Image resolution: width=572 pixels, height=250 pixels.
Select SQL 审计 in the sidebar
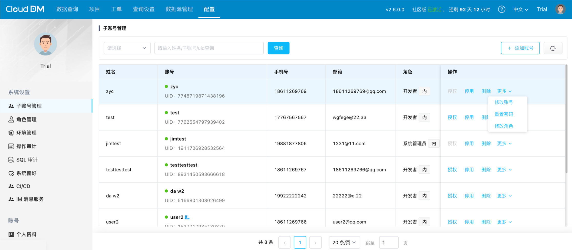tap(27, 160)
